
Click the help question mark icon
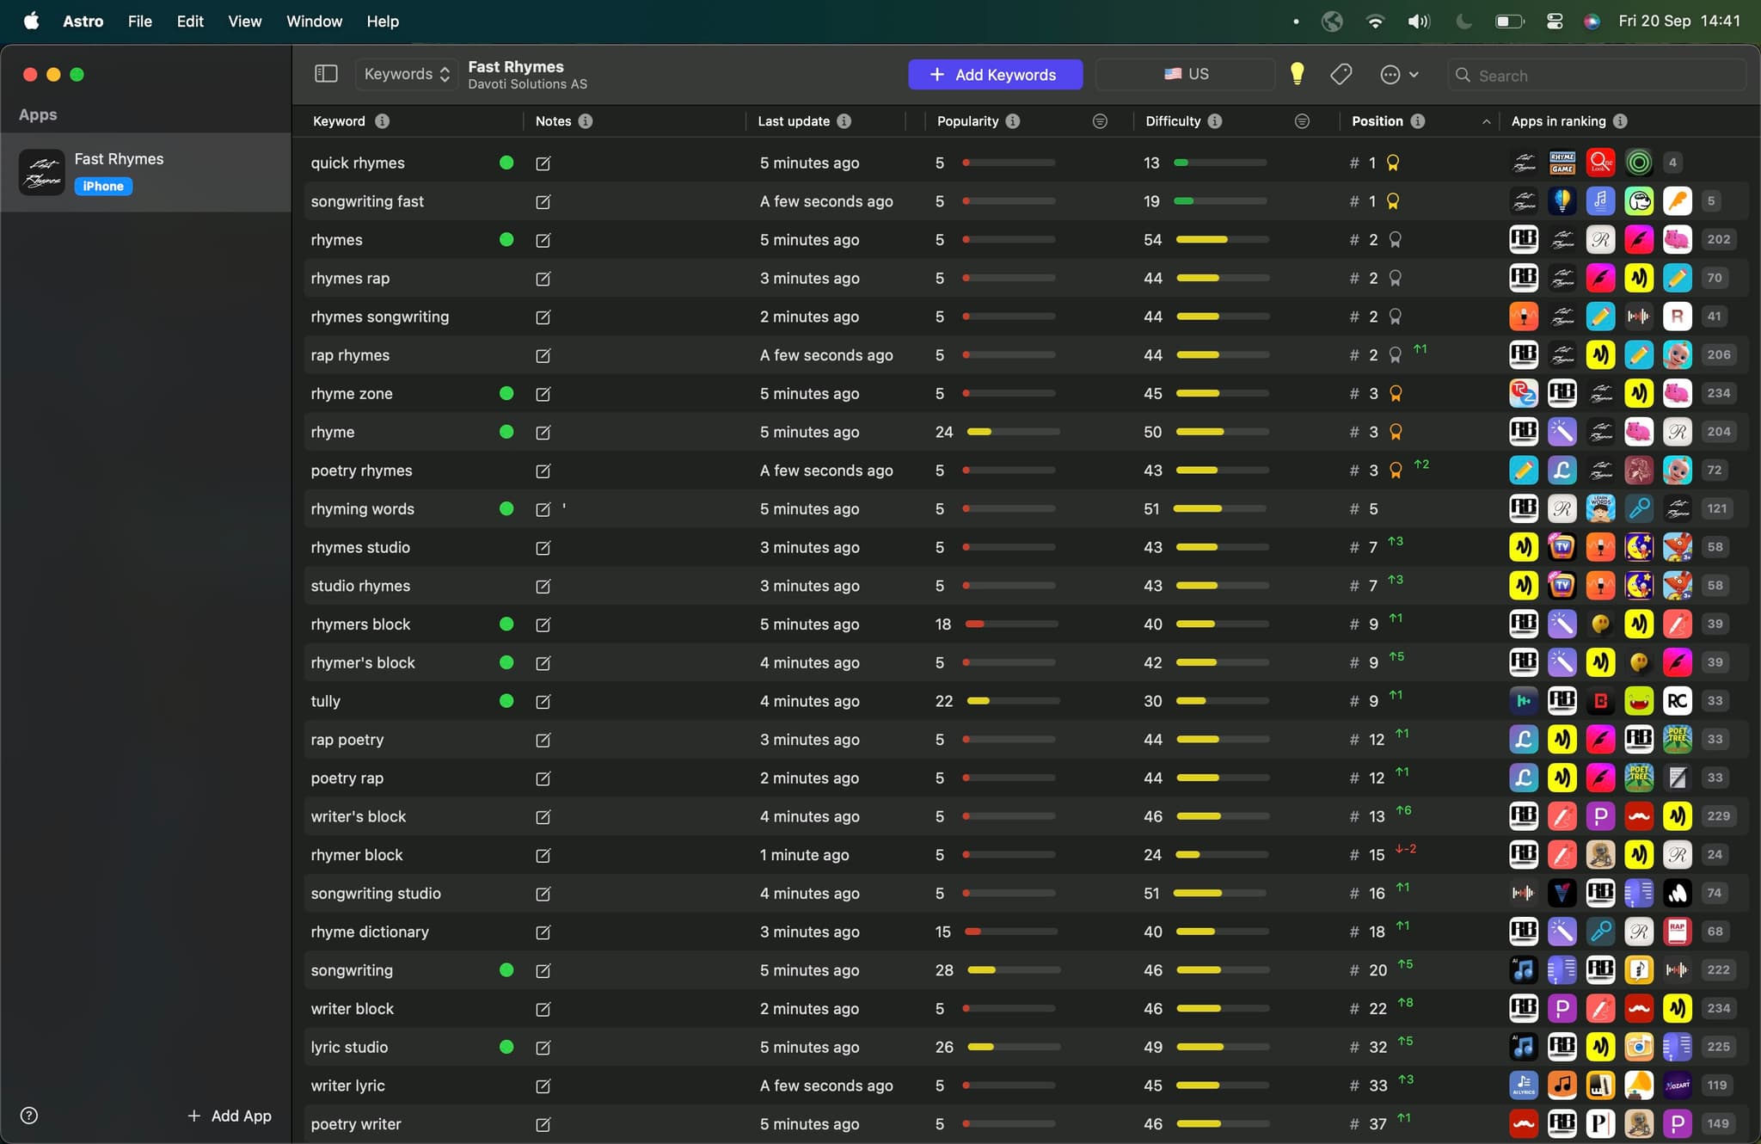tap(29, 1116)
